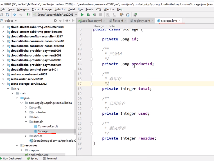
Task: Expand the mapper folder
Action: (x=21, y=150)
